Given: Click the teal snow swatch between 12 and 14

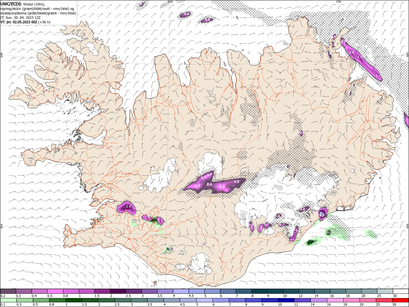Looking at the screenshot, I should coord(306,291).
